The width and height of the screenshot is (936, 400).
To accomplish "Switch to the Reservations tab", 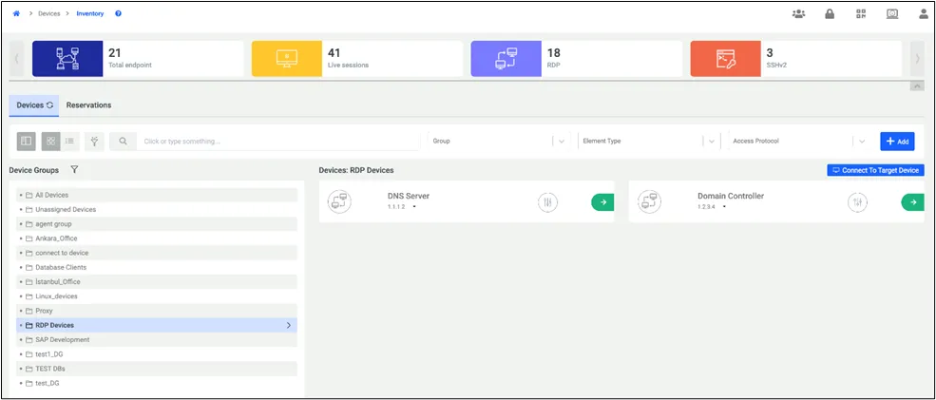I will point(89,105).
